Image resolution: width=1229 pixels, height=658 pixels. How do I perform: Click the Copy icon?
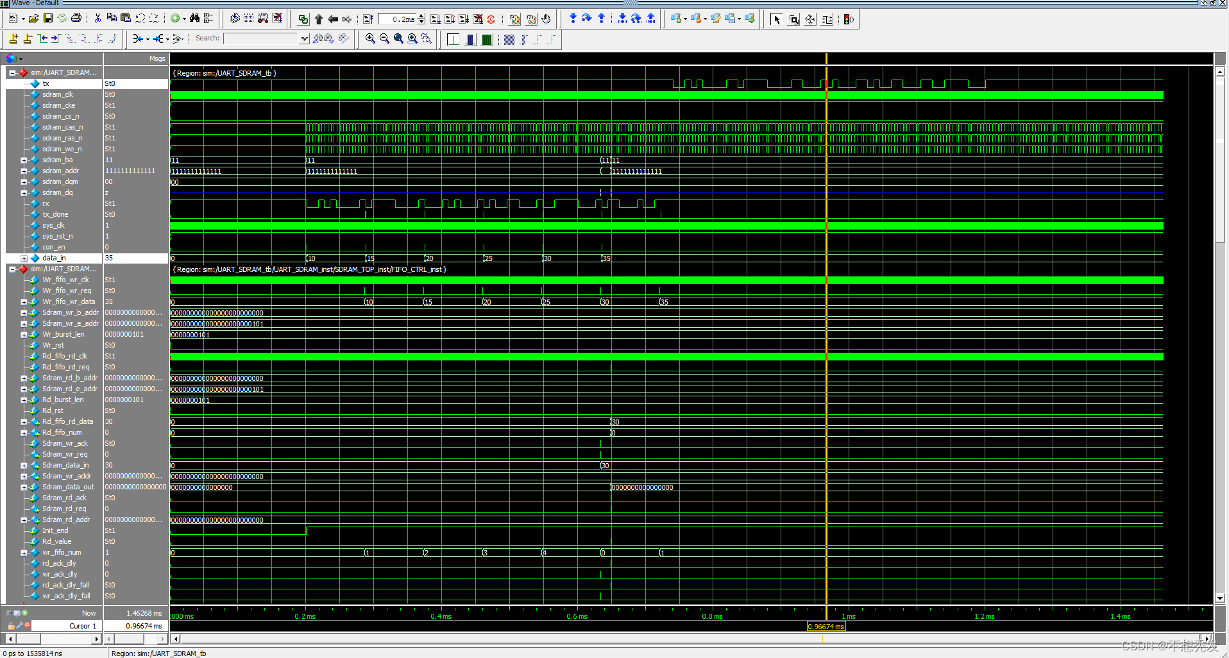click(112, 19)
